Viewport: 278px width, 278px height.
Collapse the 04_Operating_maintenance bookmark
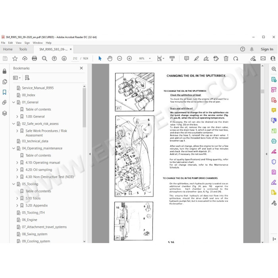(14, 148)
